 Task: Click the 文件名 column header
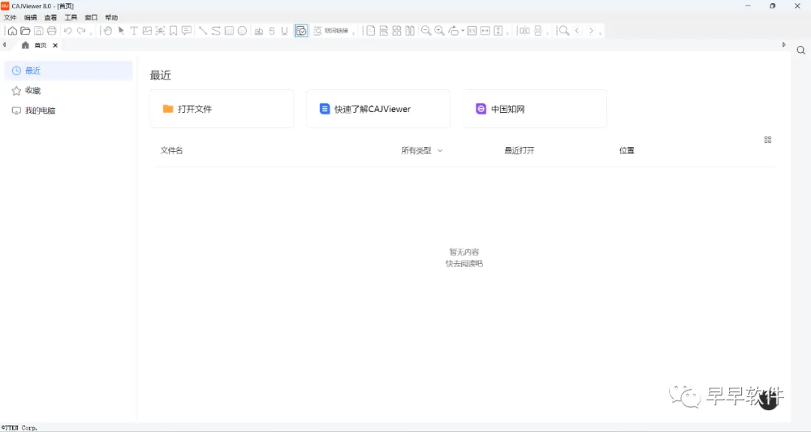[x=172, y=150]
